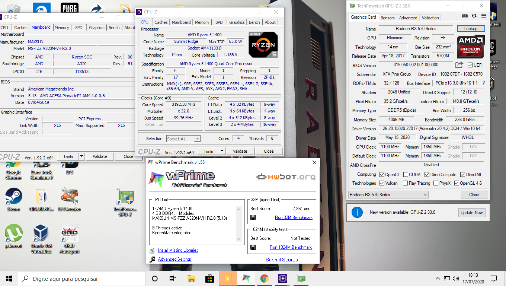
Task: Switch to BenchMate orange taskbar icon
Action: click(228, 279)
